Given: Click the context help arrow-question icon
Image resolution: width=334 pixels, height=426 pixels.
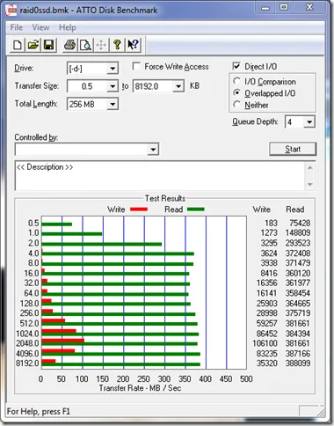Looking at the screenshot, I should click(x=133, y=45).
